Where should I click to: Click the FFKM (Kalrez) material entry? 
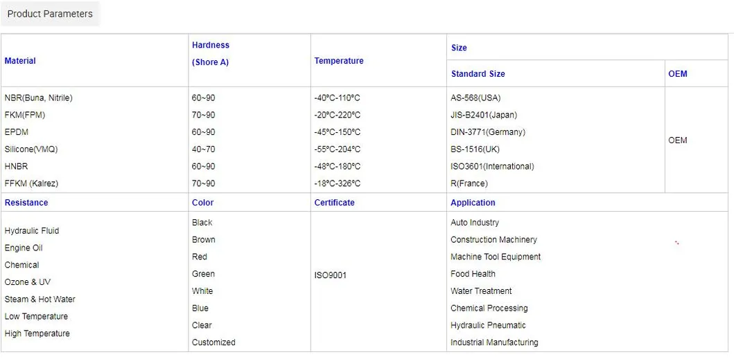[32, 183]
